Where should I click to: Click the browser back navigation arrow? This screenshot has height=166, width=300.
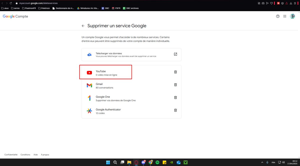[x=2, y=3]
